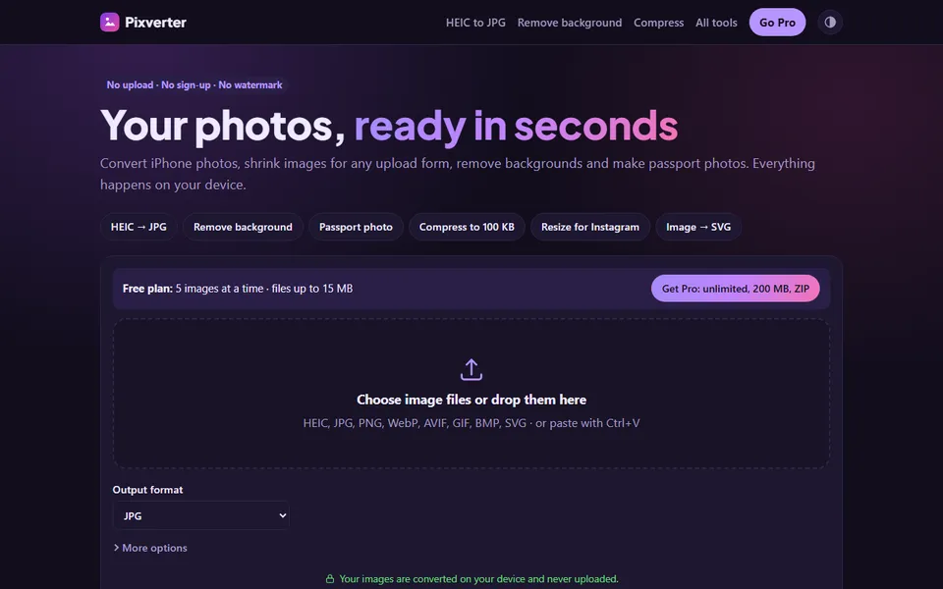943x589 pixels.
Task: Open Remove background in top navigation
Action: tap(570, 23)
